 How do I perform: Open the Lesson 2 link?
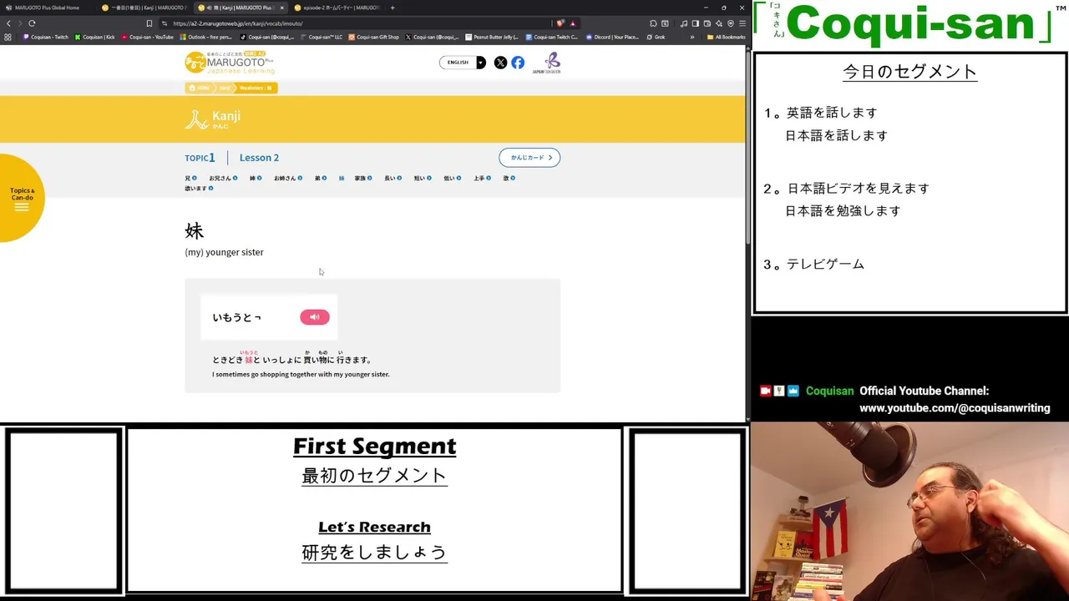[259, 158]
